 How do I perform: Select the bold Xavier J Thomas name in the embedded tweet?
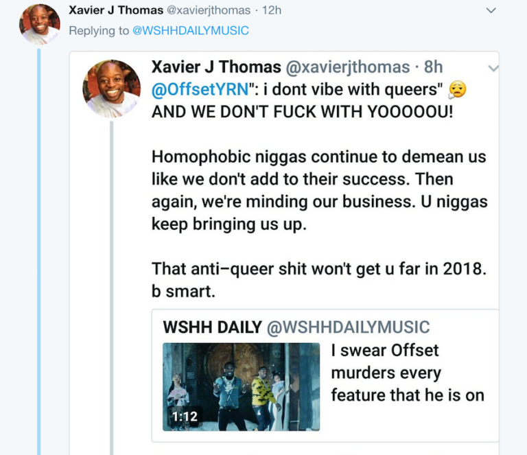pyautogui.click(x=216, y=67)
